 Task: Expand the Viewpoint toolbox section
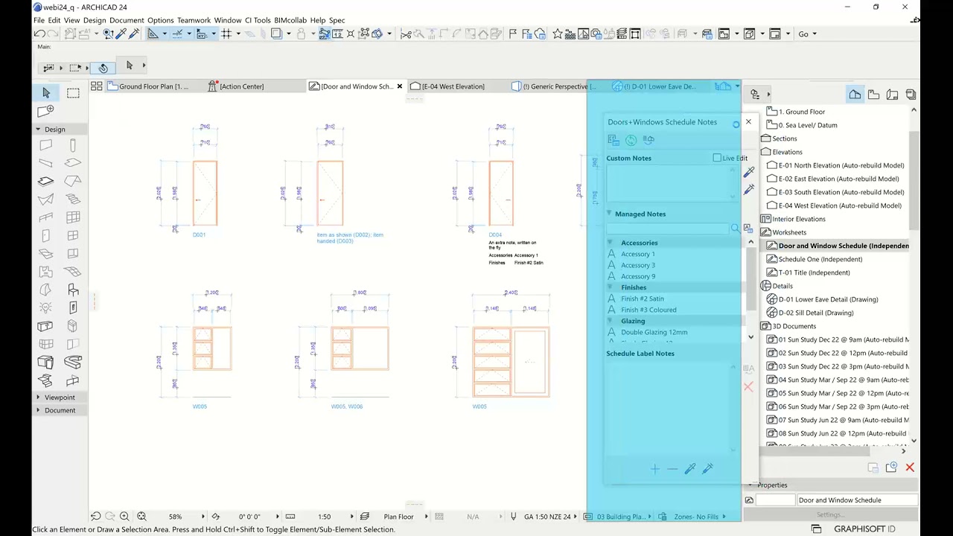point(38,397)
